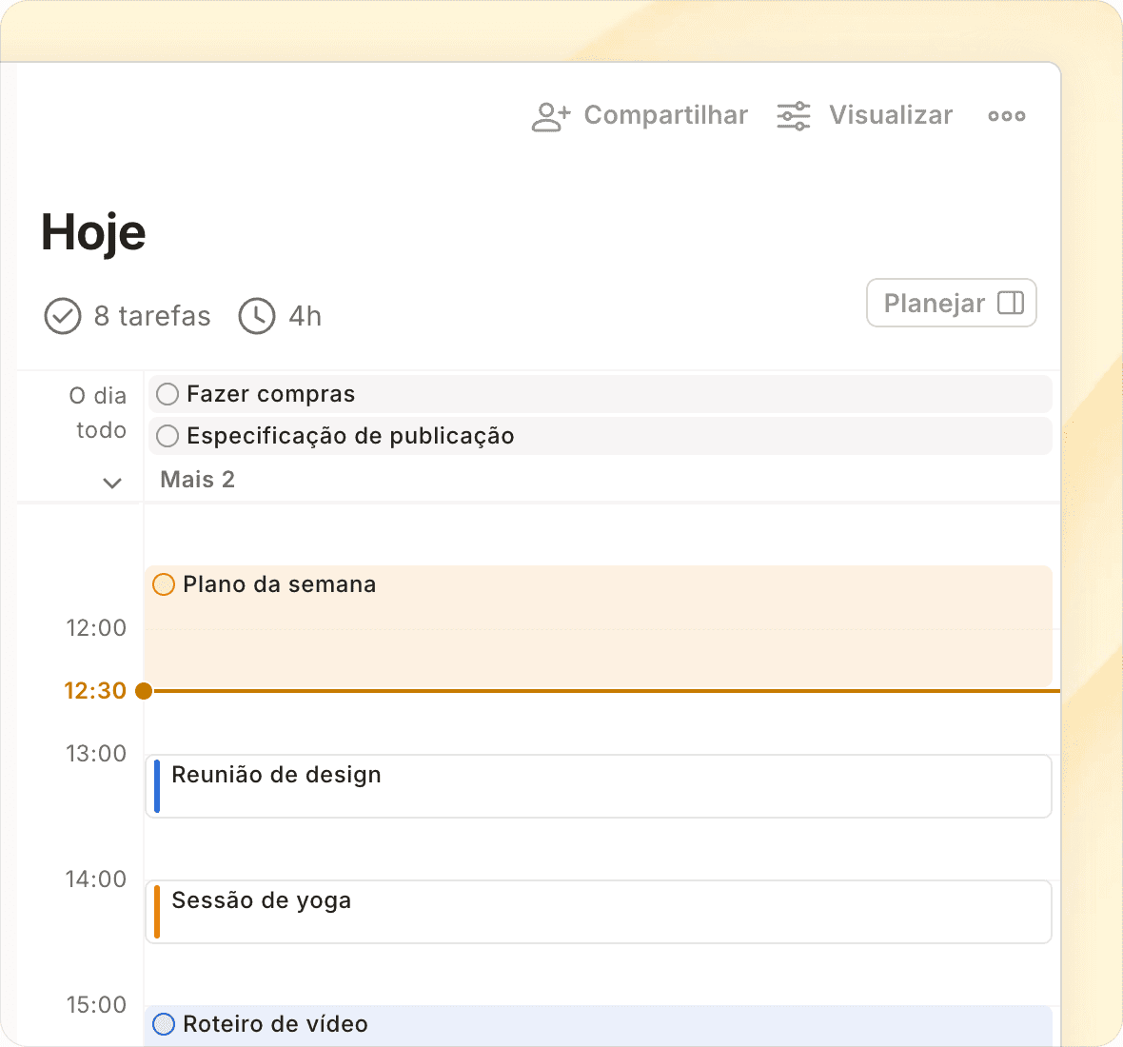Select the Fazer compras task title
1123x1047 pixels.
click(x=270, y=394)
